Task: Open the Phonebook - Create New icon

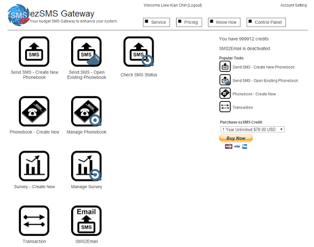Action: 34,112
